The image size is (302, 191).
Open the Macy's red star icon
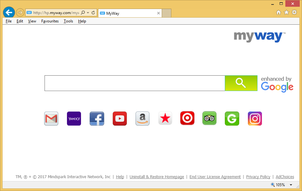click(165, 119)
